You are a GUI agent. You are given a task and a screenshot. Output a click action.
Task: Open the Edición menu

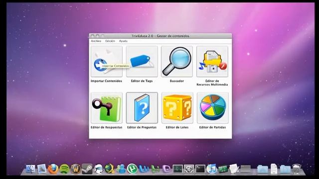pos(110,41)
